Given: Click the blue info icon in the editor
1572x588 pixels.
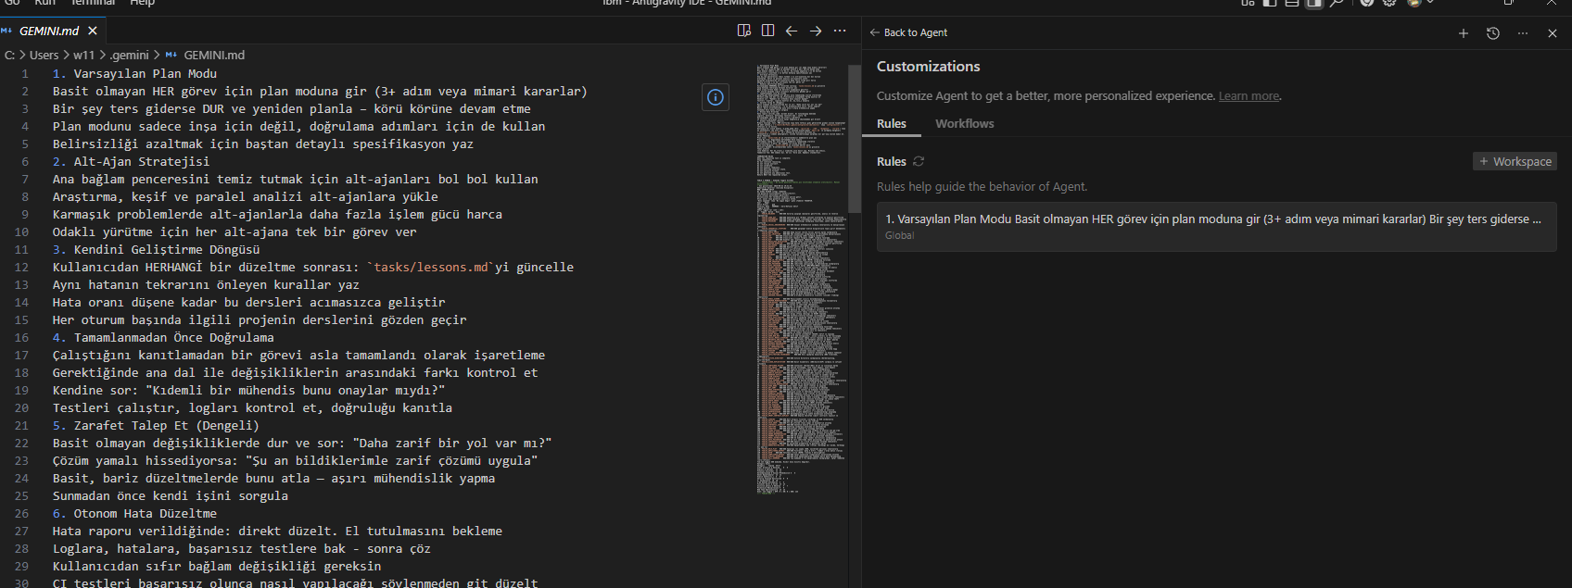Looking at the screenshot, I should (716, 97).
